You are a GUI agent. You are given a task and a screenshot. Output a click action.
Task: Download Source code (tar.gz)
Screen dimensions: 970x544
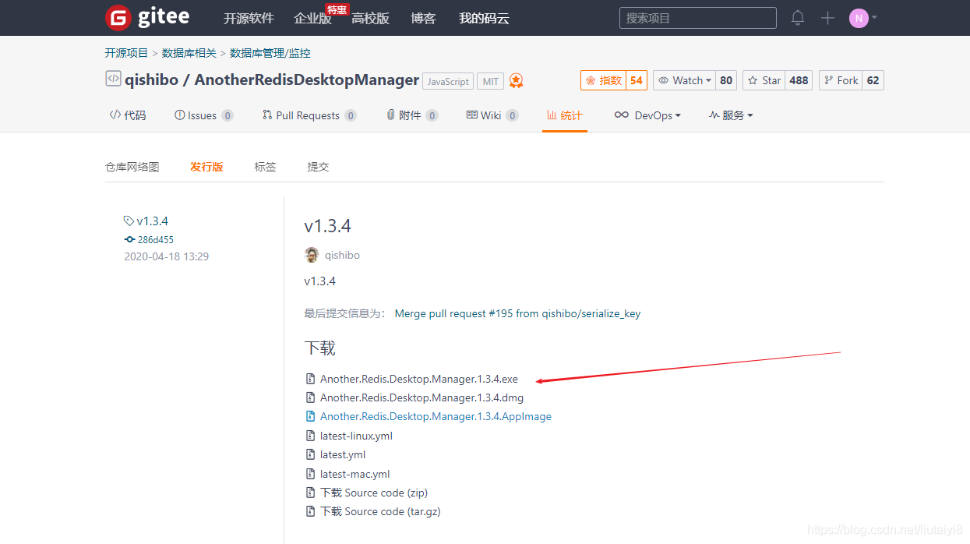tap(381, 511)
